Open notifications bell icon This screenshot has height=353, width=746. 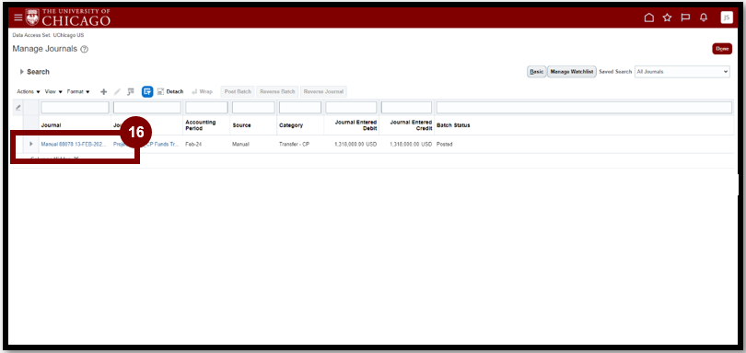[704, 18]
